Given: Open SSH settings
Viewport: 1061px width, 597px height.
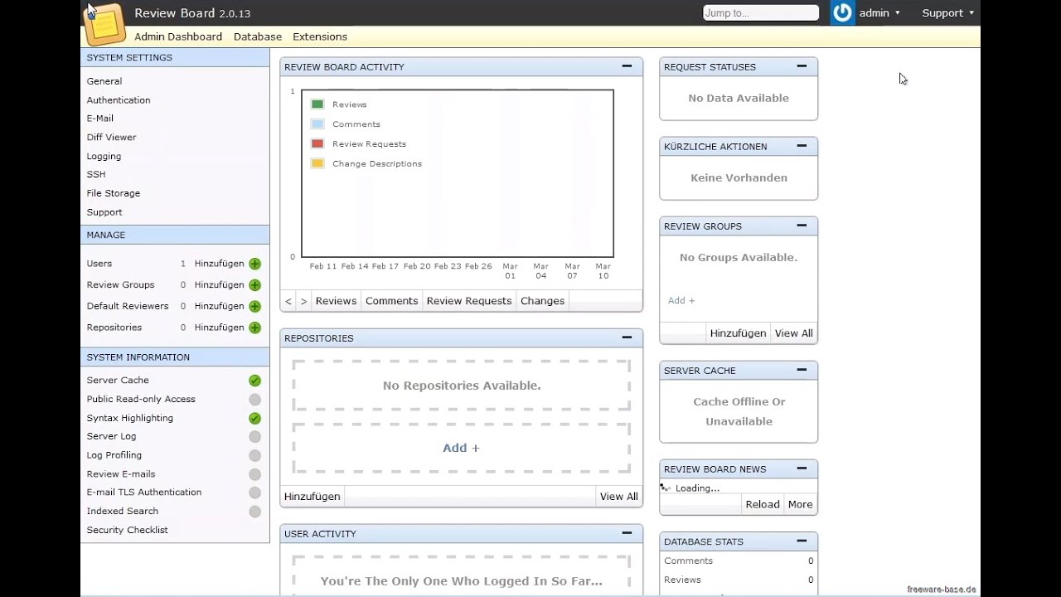Looking at the screenshot, I should point(96,175).
